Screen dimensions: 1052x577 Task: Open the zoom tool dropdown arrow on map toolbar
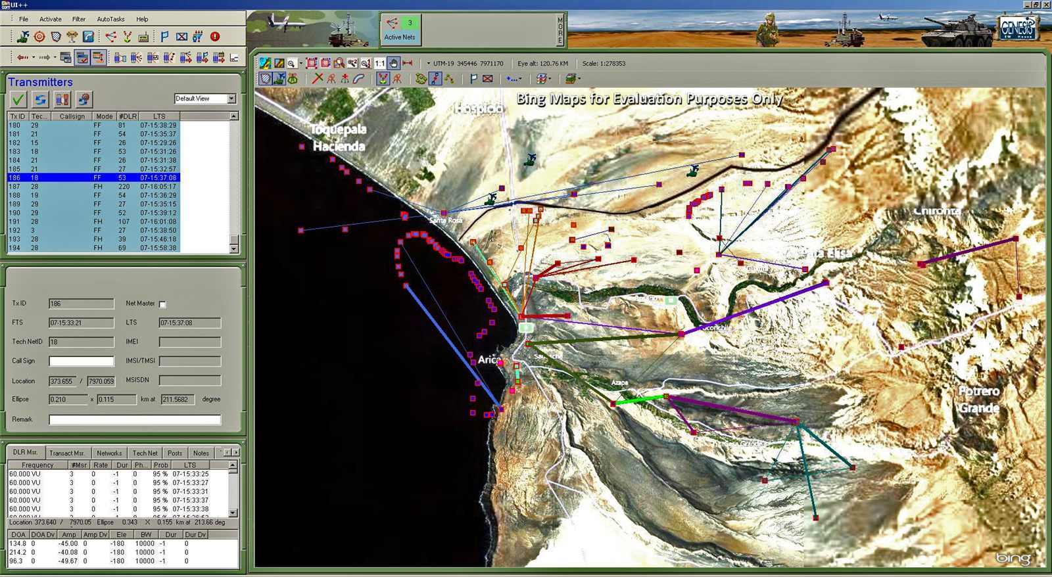(301, 63)
